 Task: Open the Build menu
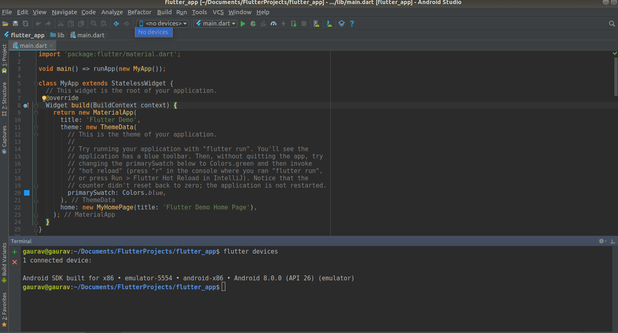click(x=165, y=12)
